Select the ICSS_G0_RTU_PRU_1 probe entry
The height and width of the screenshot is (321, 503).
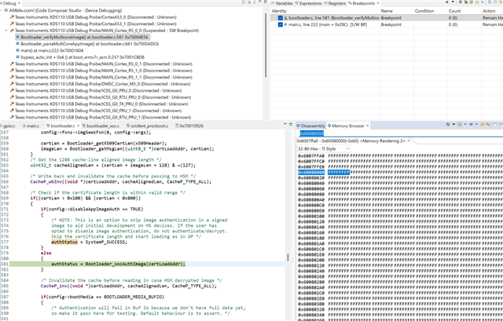pos(101,117)
